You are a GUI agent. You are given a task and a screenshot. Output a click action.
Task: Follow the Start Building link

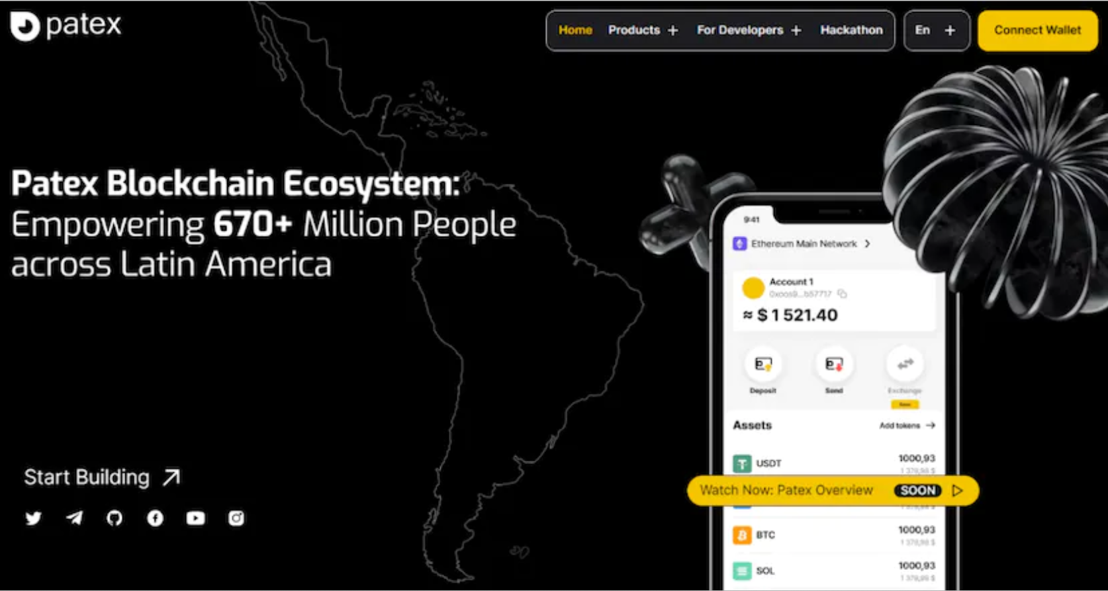click(102, 477)
